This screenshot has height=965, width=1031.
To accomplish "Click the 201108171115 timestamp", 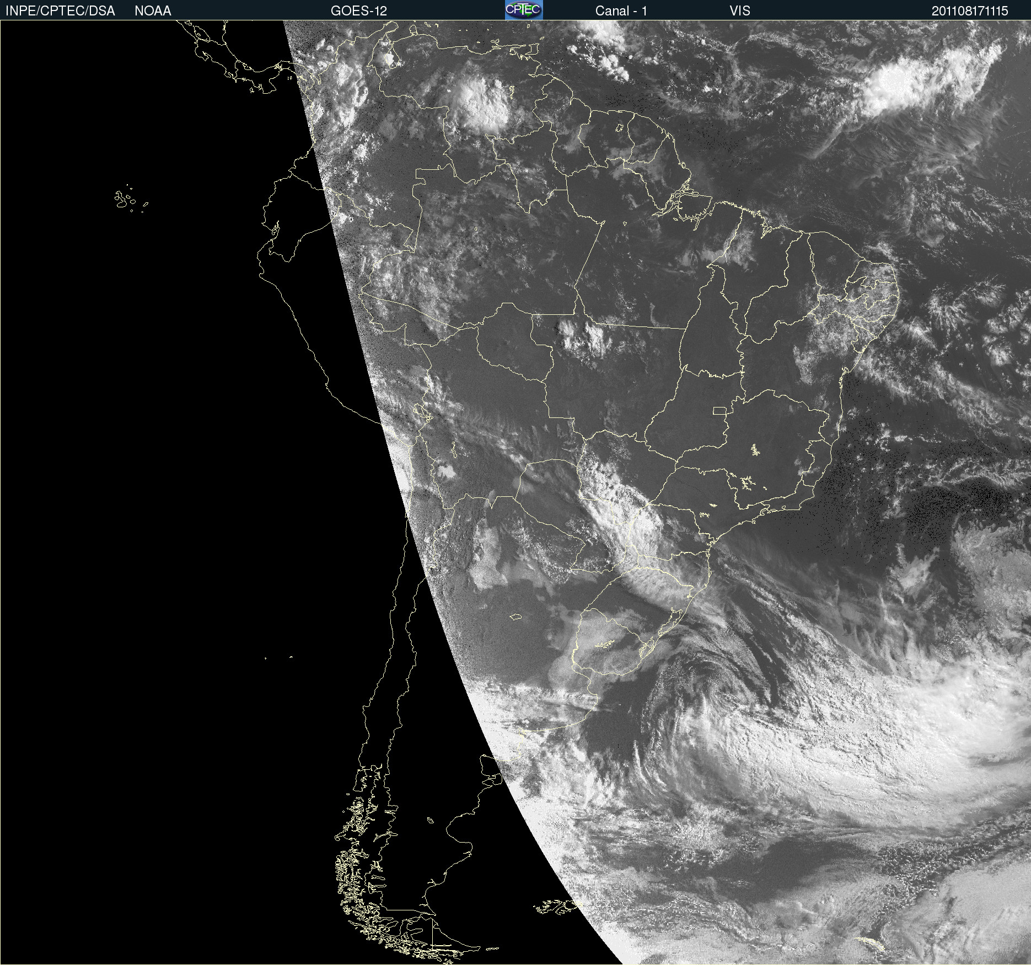I will 970,10.
